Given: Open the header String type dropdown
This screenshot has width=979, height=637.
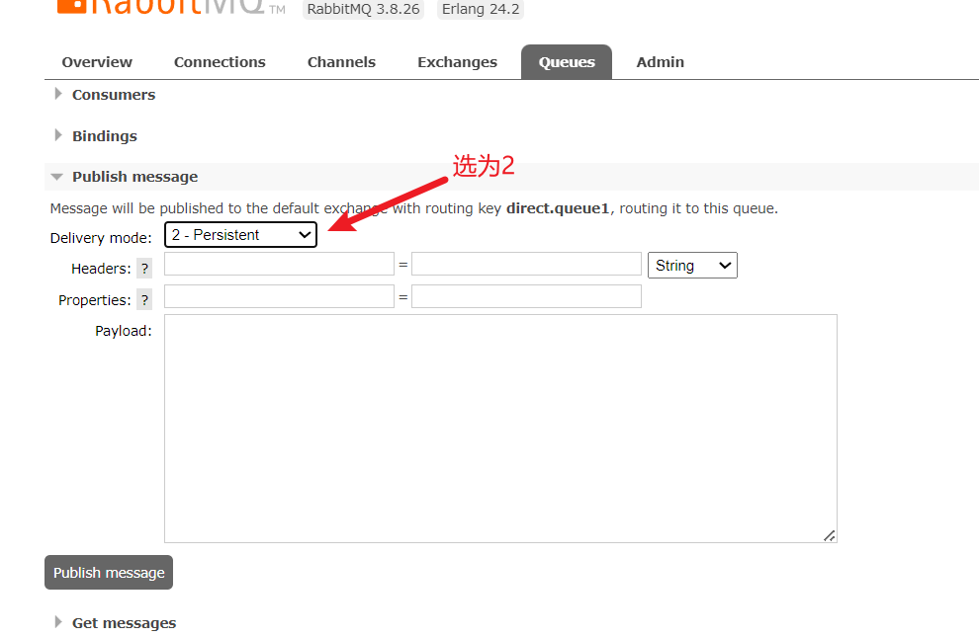Looking at the screenshot, I should (692, 266).
